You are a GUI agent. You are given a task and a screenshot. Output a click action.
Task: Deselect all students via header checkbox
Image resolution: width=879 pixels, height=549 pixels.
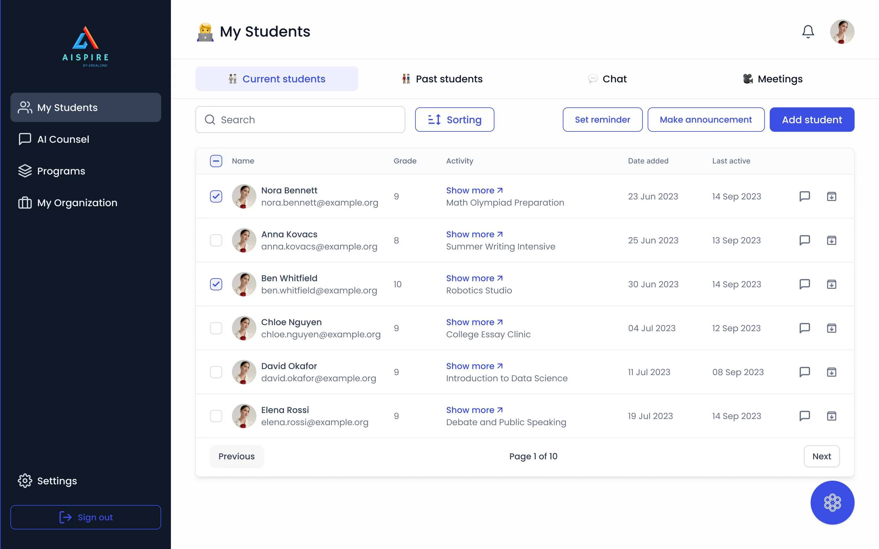point(216,161)
